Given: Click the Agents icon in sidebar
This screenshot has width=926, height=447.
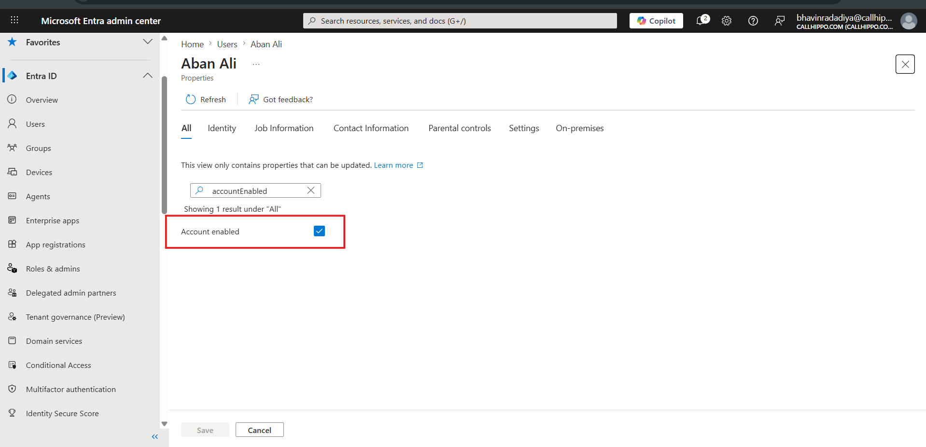Looking at the screenshot, I should tap(12, 196).
